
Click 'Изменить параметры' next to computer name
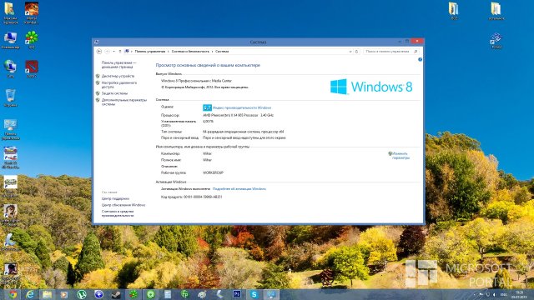click(400, 156)
